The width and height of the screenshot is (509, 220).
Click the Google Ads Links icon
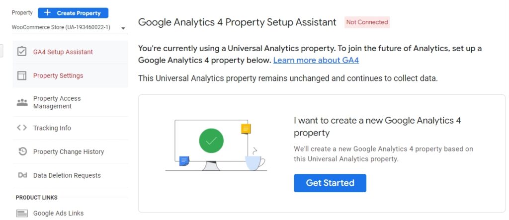click(22, 213)
